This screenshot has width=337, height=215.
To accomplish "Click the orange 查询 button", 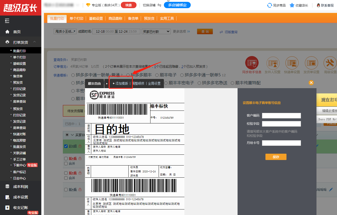I will pos(205,32).
